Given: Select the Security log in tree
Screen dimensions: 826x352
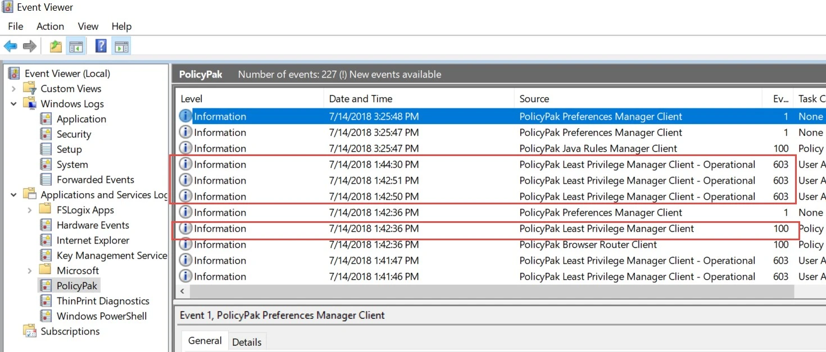Looking at the screenshot, I should (74, 134).
